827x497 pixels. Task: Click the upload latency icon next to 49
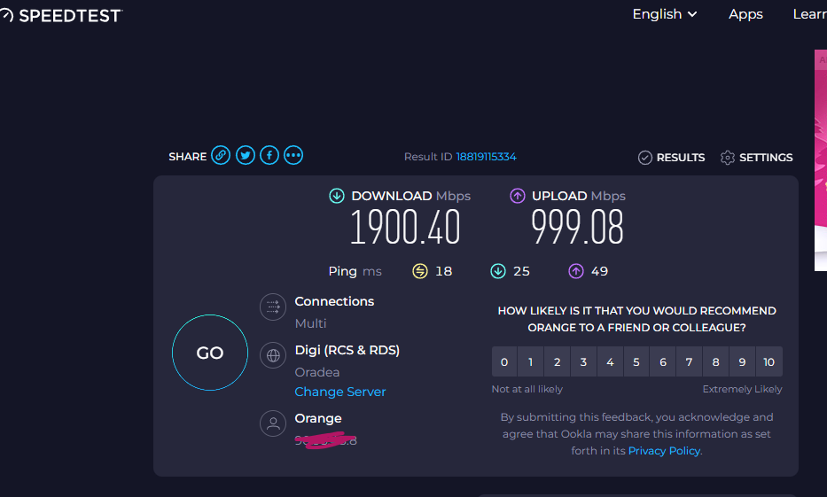[576, 271]
